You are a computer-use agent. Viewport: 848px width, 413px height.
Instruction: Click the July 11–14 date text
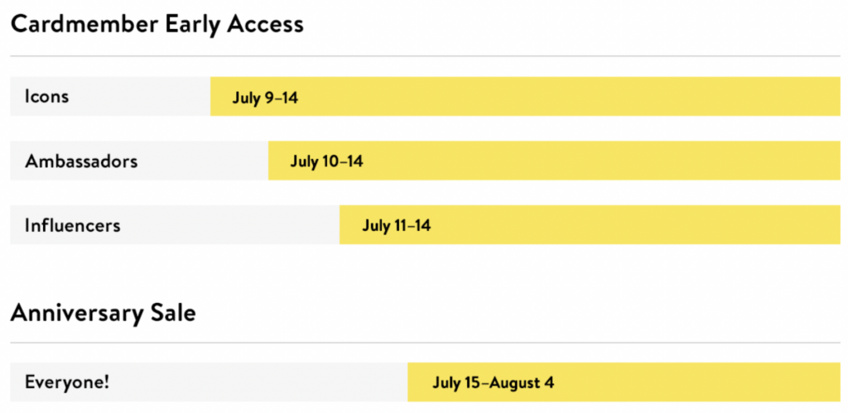coord(397,225)
